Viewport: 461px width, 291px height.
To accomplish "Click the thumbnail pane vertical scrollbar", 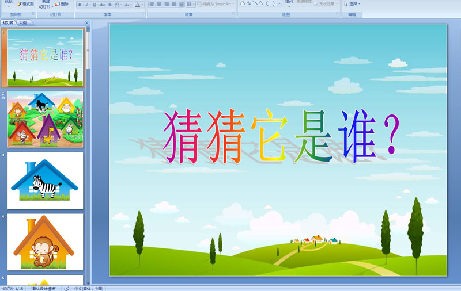I will click(x=88, y=51).
